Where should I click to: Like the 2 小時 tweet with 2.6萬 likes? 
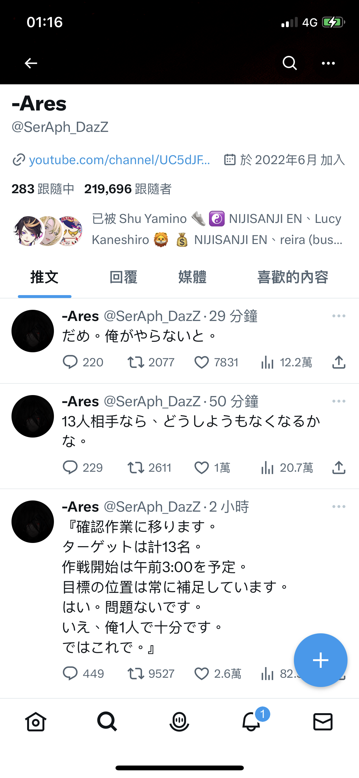coord(202,674)
